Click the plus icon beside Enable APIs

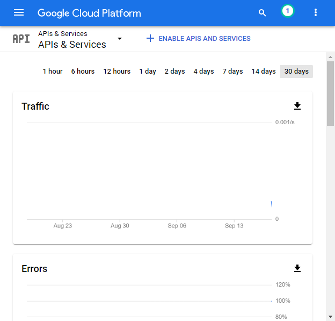coord(150,38)
